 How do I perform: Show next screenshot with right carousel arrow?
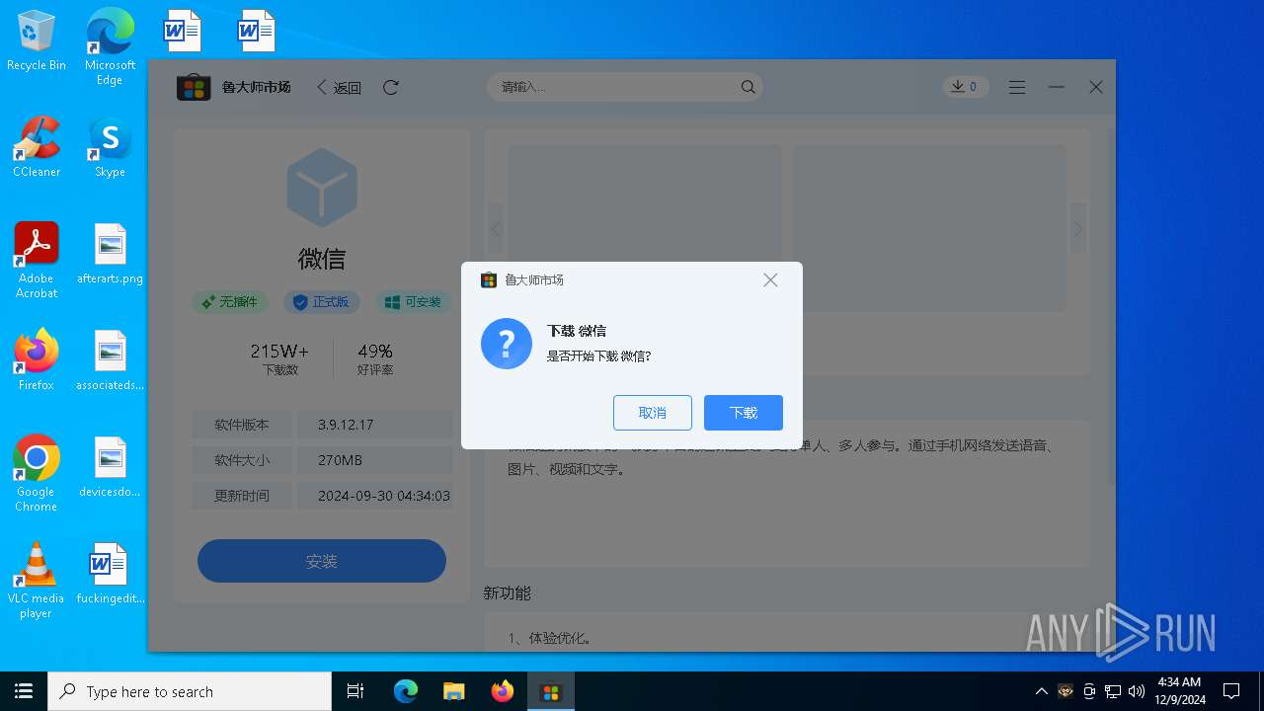pos(1078,229)
